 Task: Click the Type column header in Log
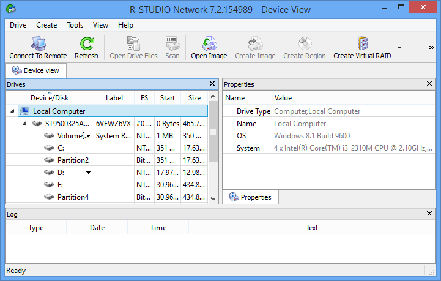[36, 228]
